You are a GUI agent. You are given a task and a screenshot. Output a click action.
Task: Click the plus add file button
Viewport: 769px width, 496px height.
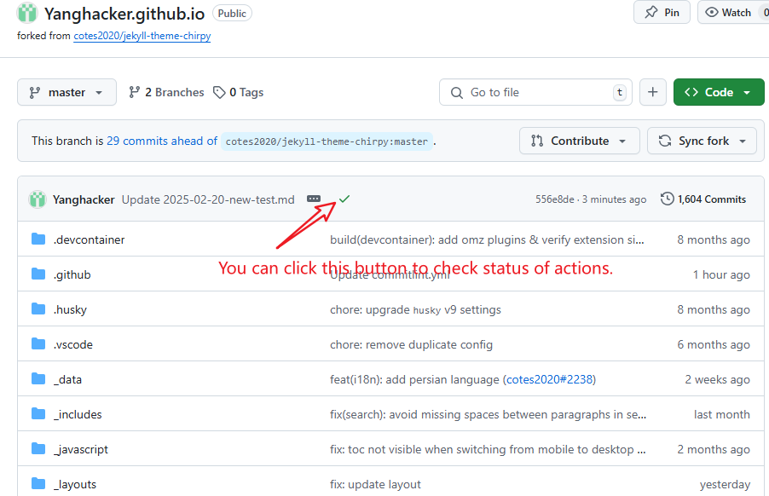[653, 92]
